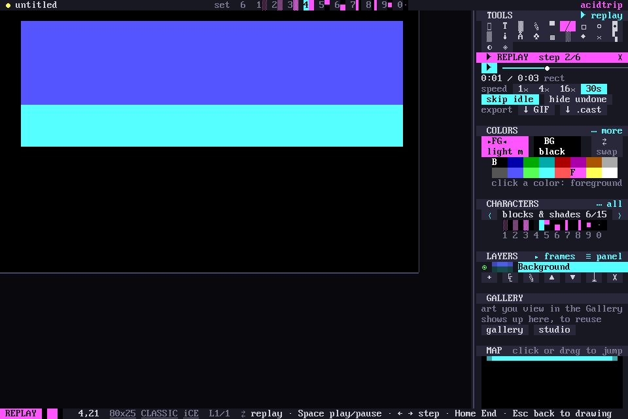Pick the yellow color swatch in palette
628x419 pixels.
[593, 173]
